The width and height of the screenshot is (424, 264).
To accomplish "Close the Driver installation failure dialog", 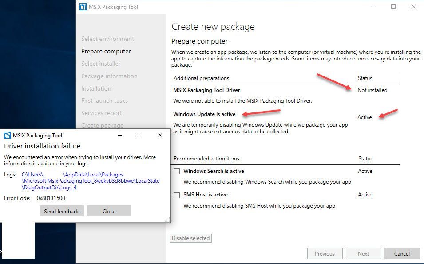I will [x=109, y=211].
